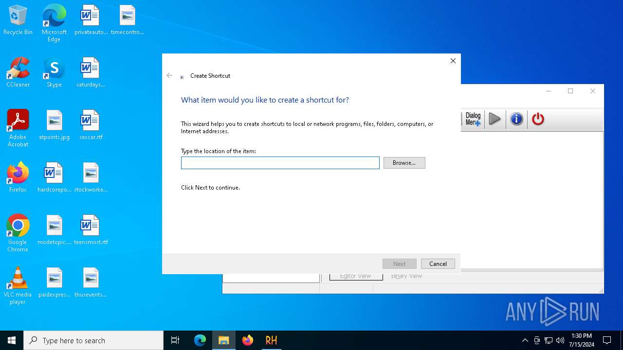Click the back arrow in Create Shortcut wizard

click(169, 75)
